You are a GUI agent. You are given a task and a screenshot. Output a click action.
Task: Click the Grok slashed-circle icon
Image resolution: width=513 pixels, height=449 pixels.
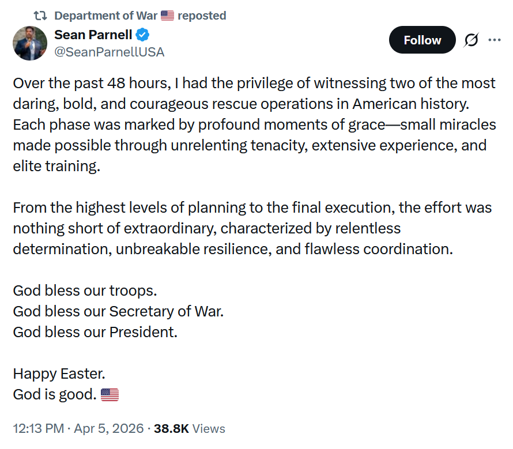coord(471,40)
